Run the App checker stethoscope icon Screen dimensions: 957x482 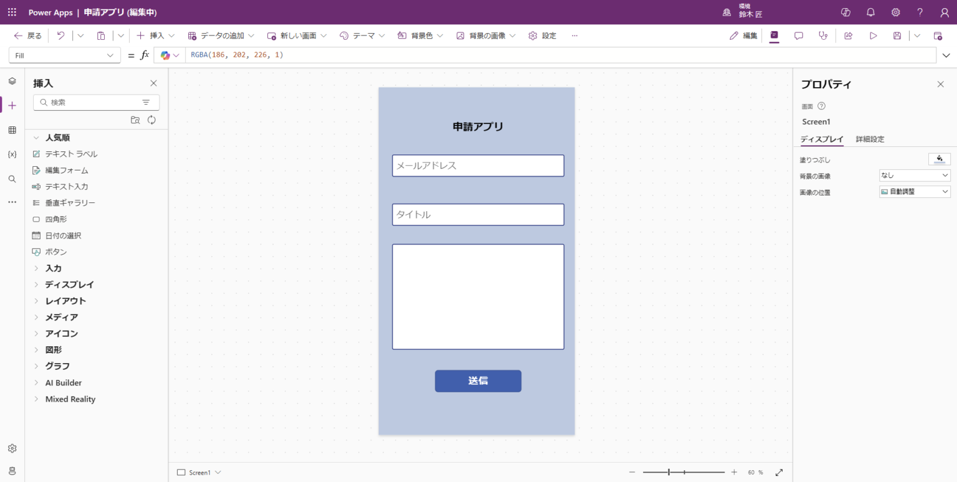(823, 35)
